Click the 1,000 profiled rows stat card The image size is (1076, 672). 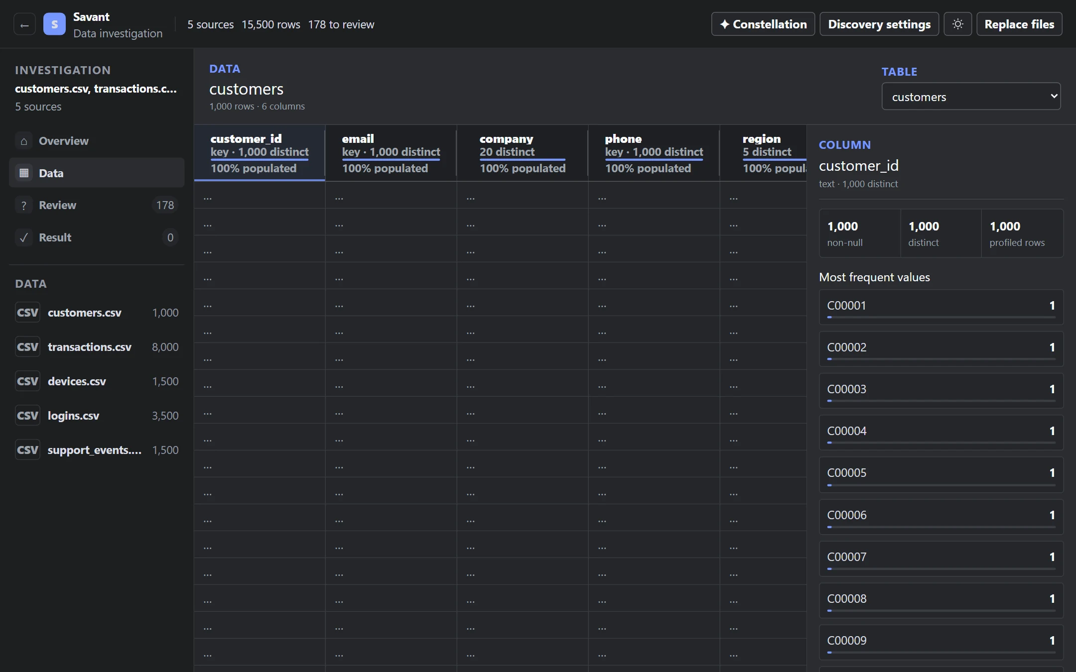click(x=1022, y=233)
